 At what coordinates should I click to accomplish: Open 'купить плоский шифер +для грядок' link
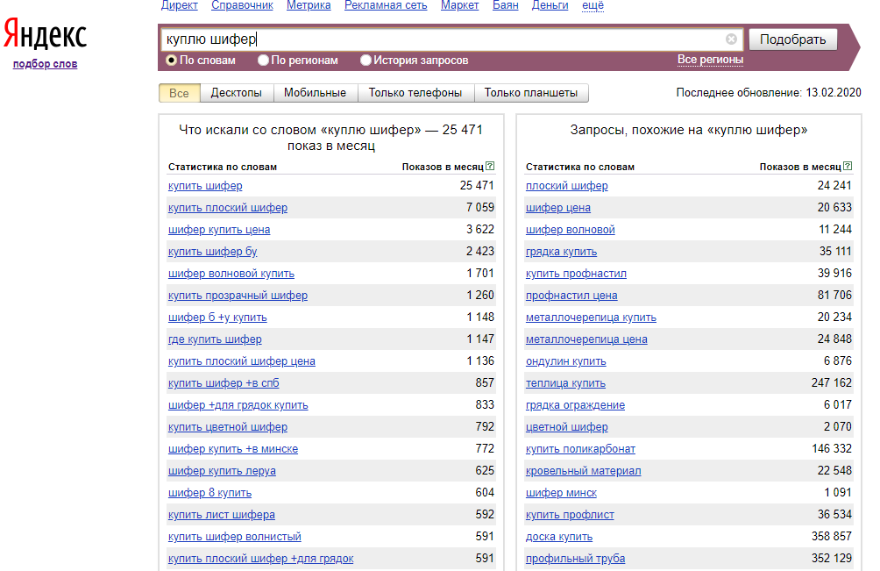click(261, 558)
